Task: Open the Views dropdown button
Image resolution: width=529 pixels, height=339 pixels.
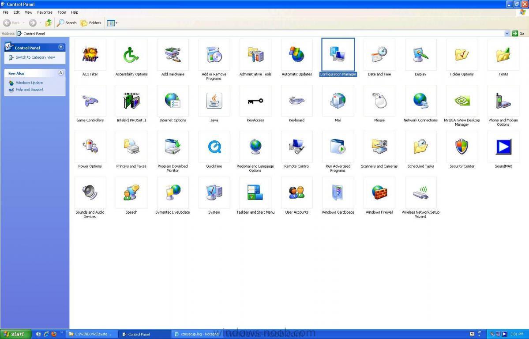Action: (112, 23)
